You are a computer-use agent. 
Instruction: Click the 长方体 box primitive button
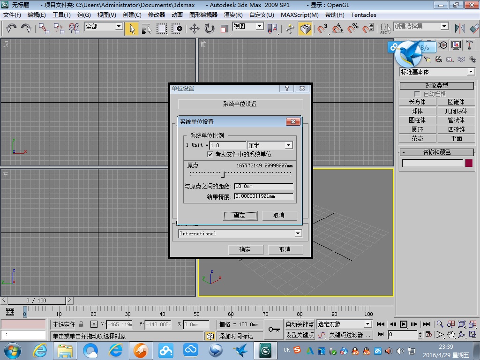pyautogui.click(x=417, y=102)
